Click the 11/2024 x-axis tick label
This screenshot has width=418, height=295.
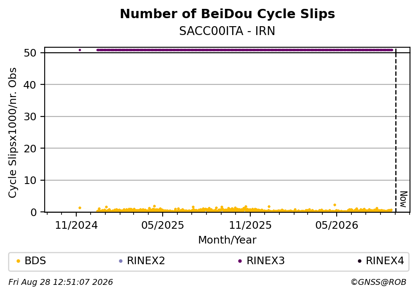point(77,225)
